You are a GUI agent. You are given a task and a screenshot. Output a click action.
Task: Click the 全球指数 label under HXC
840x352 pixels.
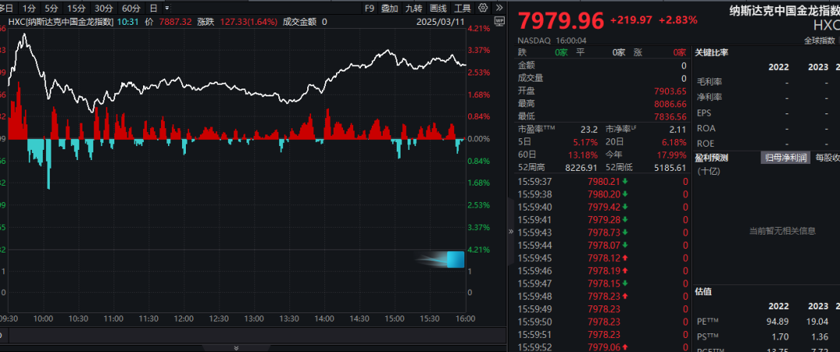pos(819,40)
